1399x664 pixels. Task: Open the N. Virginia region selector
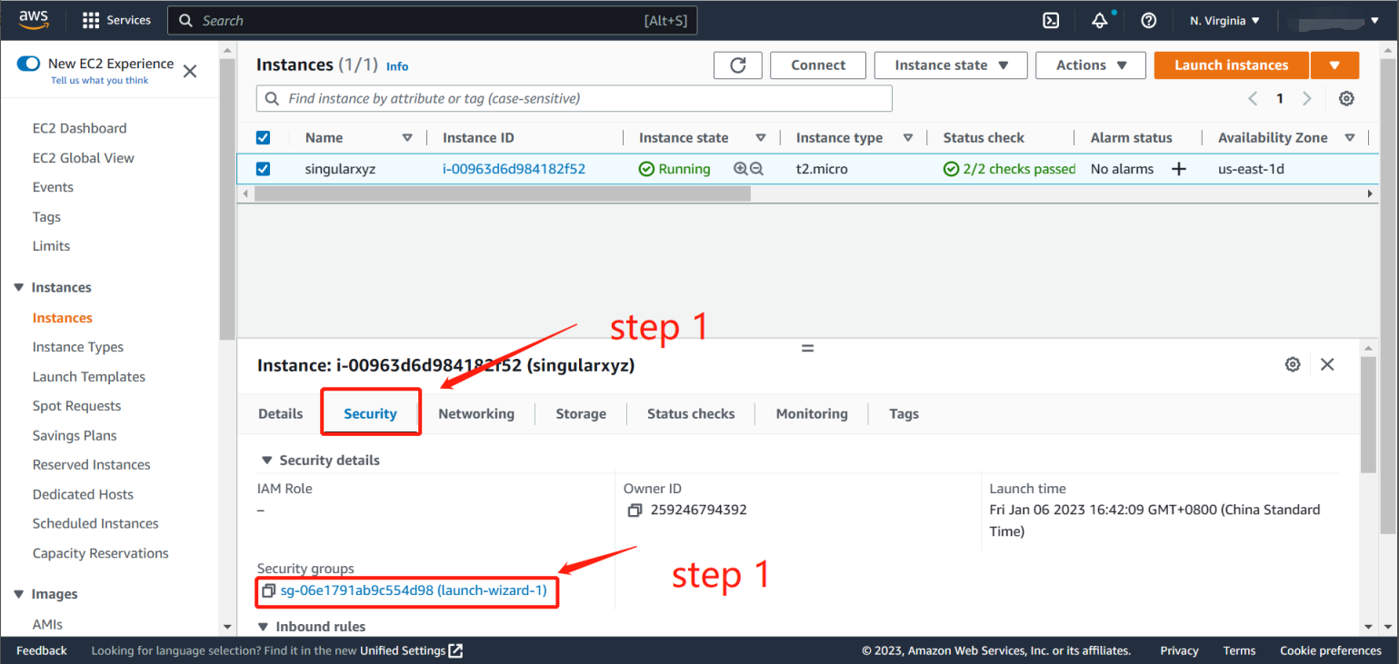point(1224,21)
